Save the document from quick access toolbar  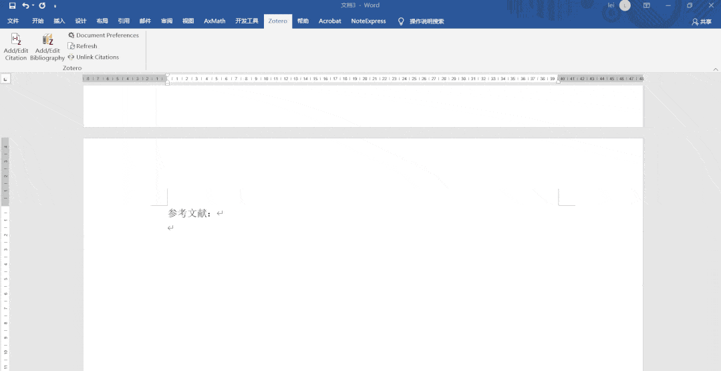click(x=12, y=5)
